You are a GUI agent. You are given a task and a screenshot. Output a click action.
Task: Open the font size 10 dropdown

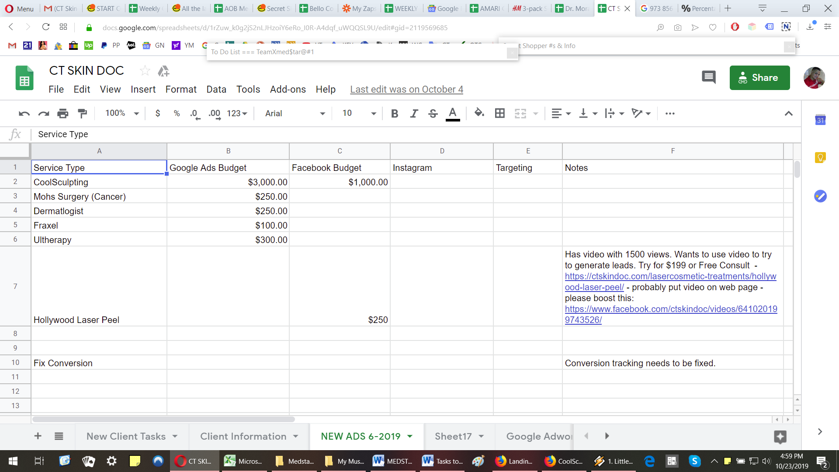359,114
